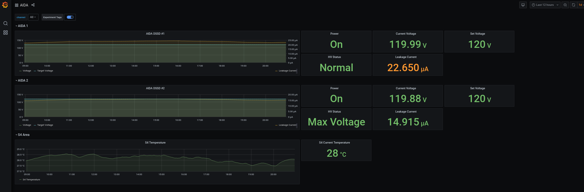584x192 pixels.
Task: Open the S4 Temperature panel title menu
Action: coord(155,143)
